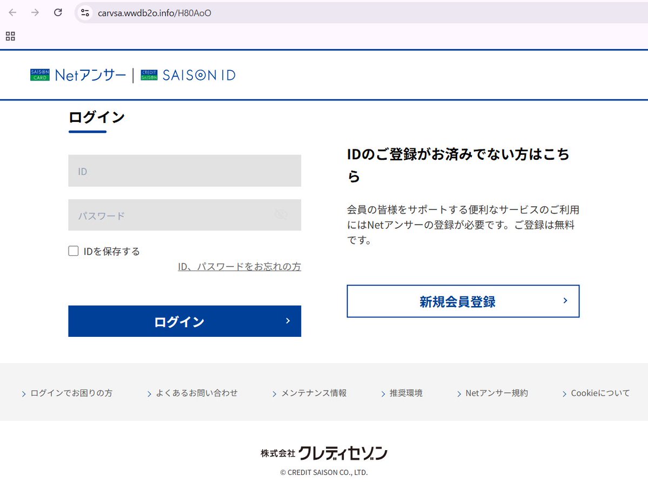Click the SAISON CARD logo badge
This screenshot has height=482, width=648.
coord(40,74)
